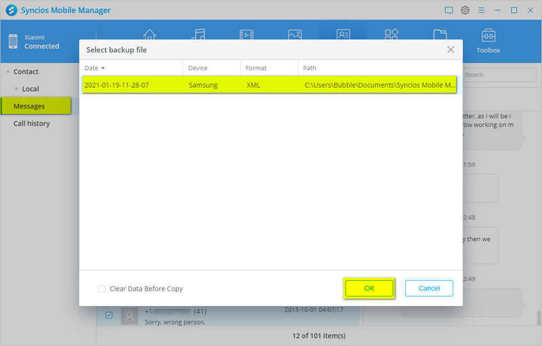Open the hamburger menu in title bar
Viewport: 542px width, 346px height.
(x=481, y=10)
